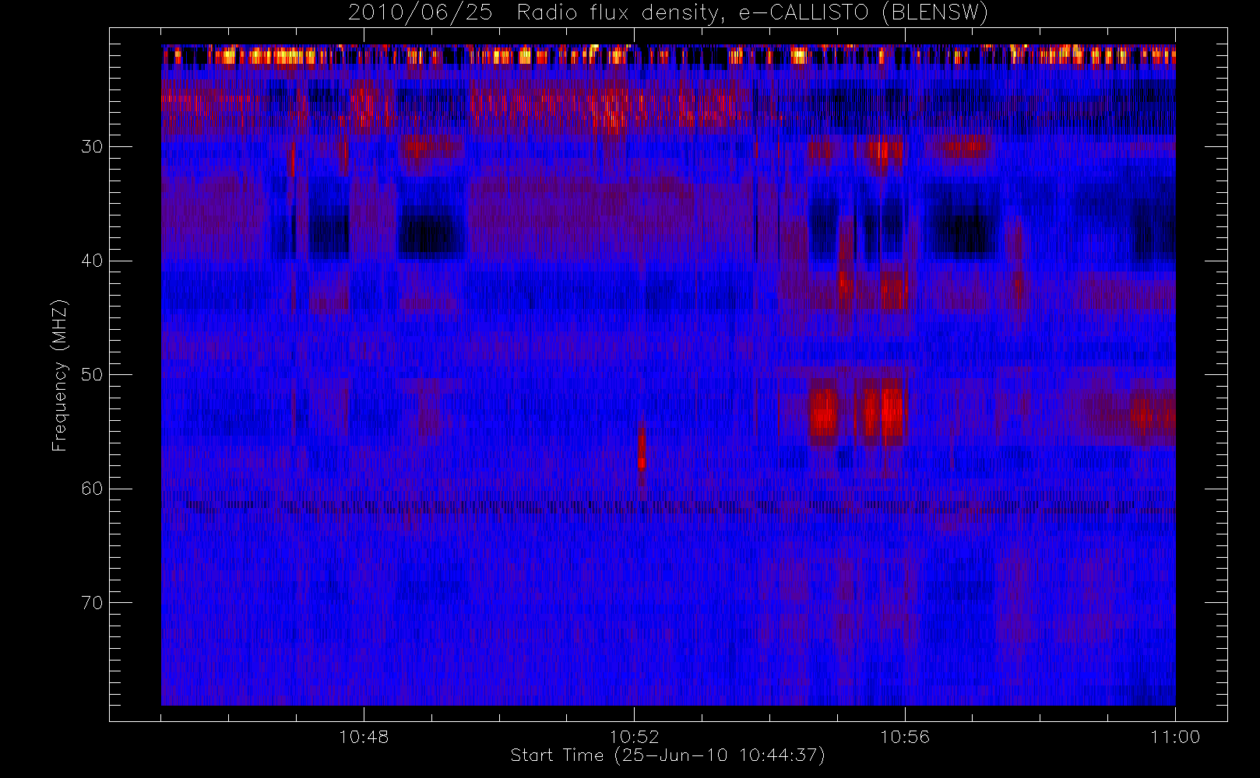Viewport: 1260px width, 778px height.
Task: Click the "Start Time (25-Jun-10 10:44:37)" label
Action: 667,755
